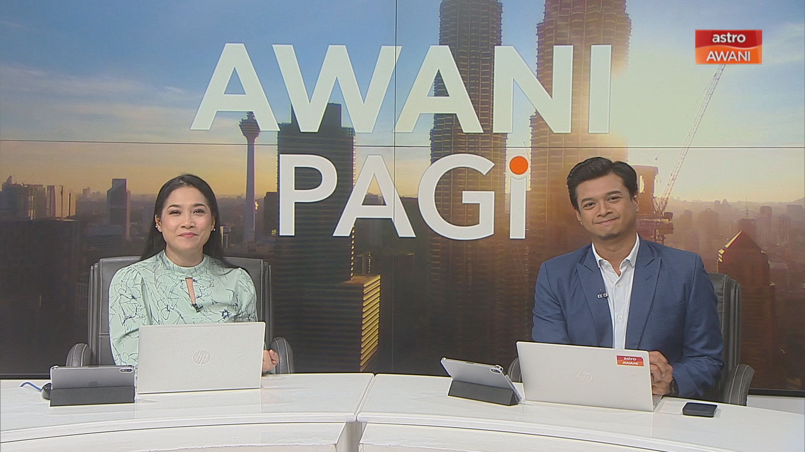
Task: Click the HP logo on right laptop
Action: 584,376
